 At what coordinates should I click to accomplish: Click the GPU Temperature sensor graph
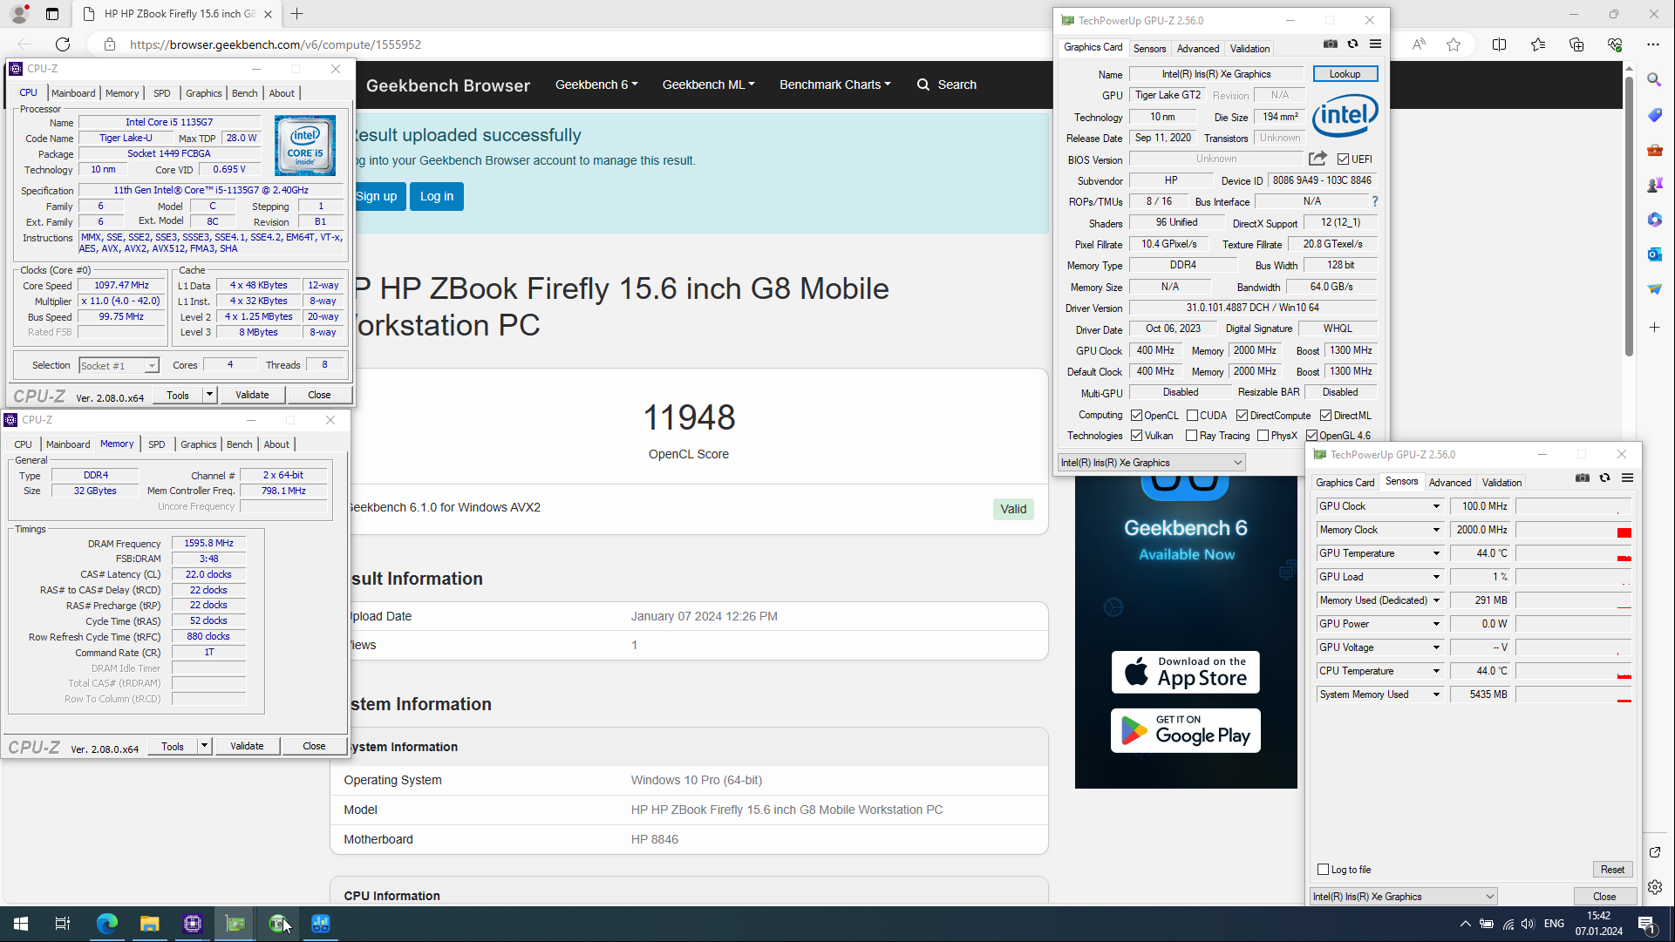1573,553
